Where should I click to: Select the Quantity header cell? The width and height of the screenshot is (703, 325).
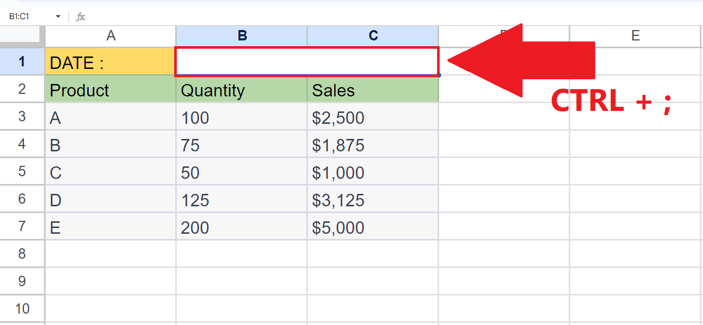[x=241, y=90]
